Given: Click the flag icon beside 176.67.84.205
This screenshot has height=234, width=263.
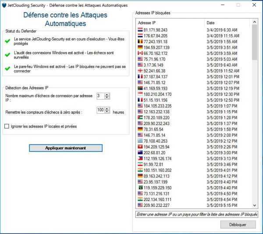Looking at the screenshot, I should click(140, 36).
